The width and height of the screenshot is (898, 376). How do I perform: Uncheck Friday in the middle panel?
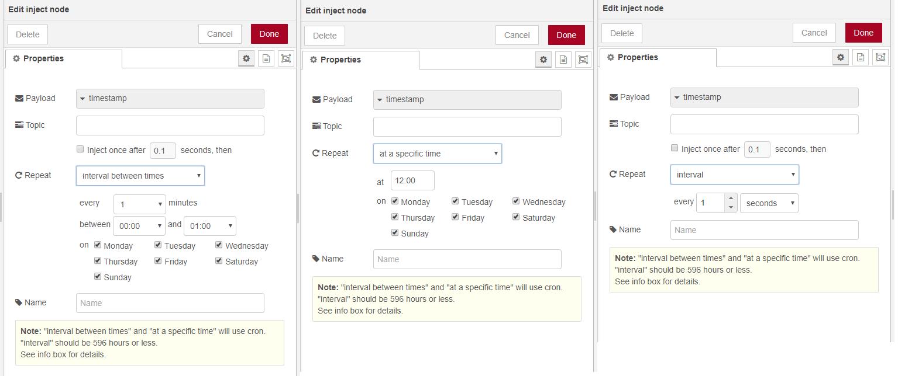455,217
